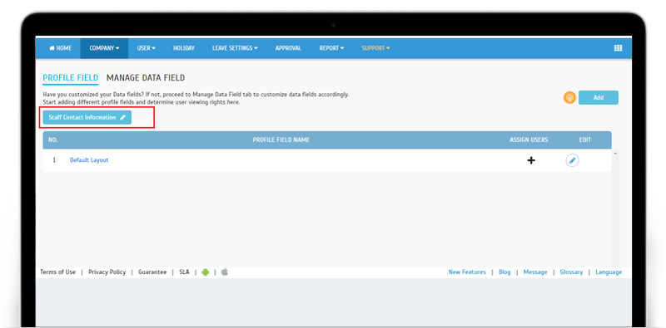The image size is (666, 328).
Task: Open the Privacy Policy footer link
Action: (x=107, y=272)
